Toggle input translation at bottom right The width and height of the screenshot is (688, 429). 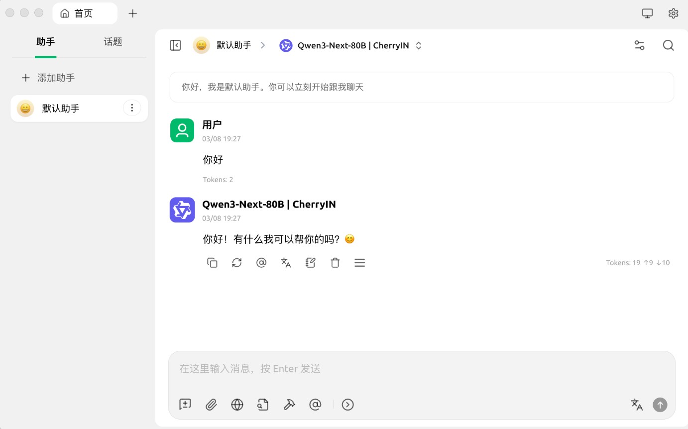click(637, 405)
